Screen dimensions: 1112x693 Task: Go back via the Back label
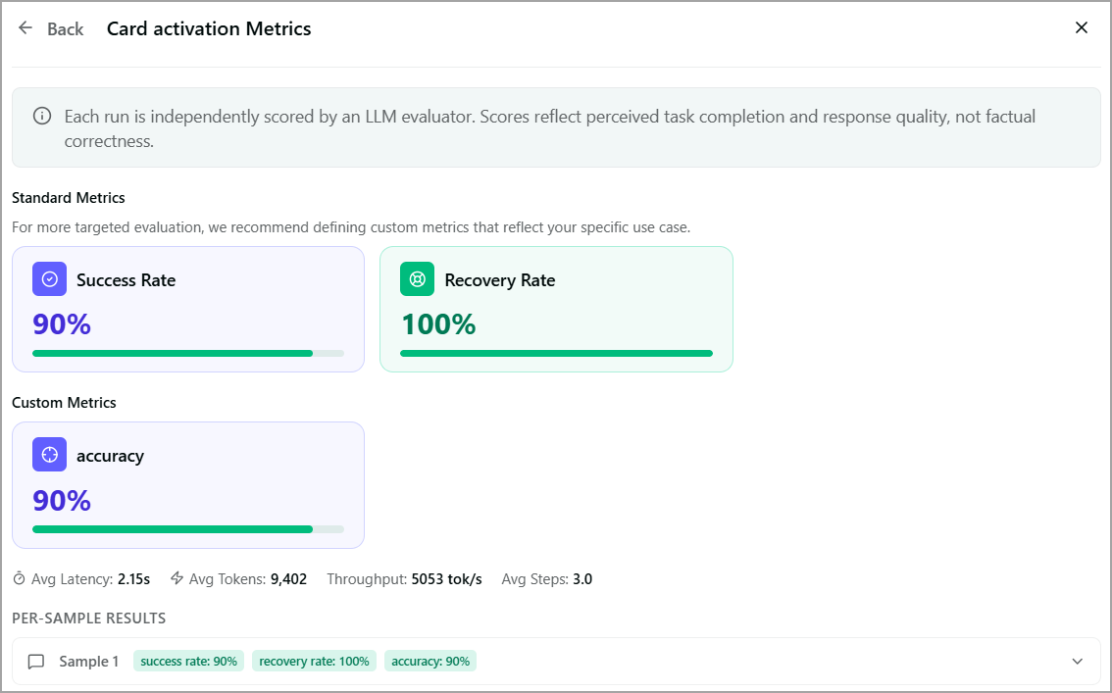(66, 29)
